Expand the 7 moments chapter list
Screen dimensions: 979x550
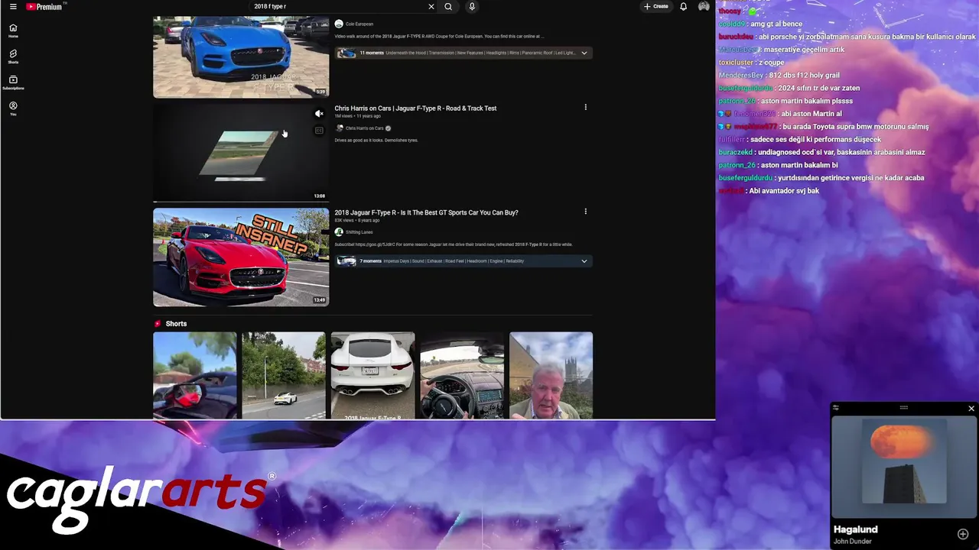(x=584, y=261)
